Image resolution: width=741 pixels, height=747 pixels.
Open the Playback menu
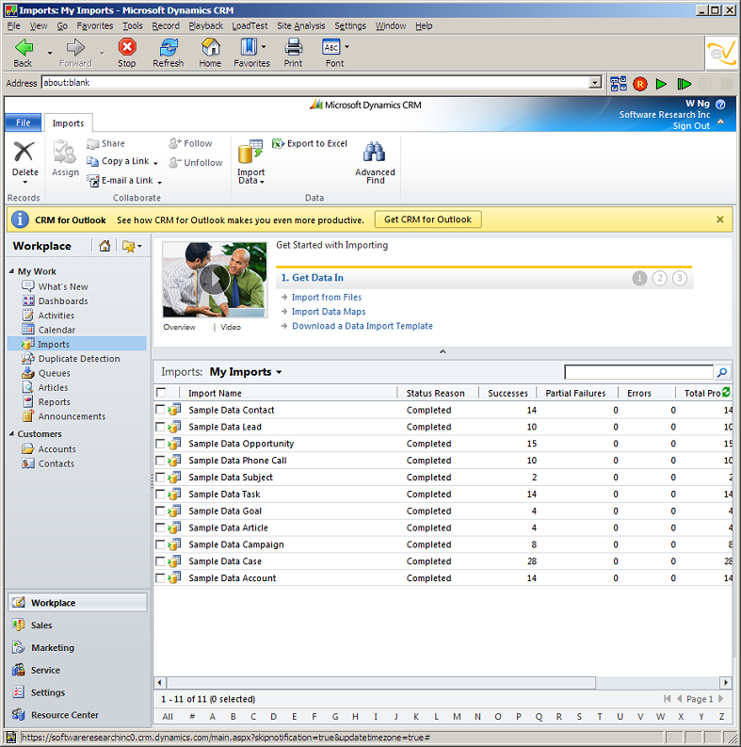205,25
